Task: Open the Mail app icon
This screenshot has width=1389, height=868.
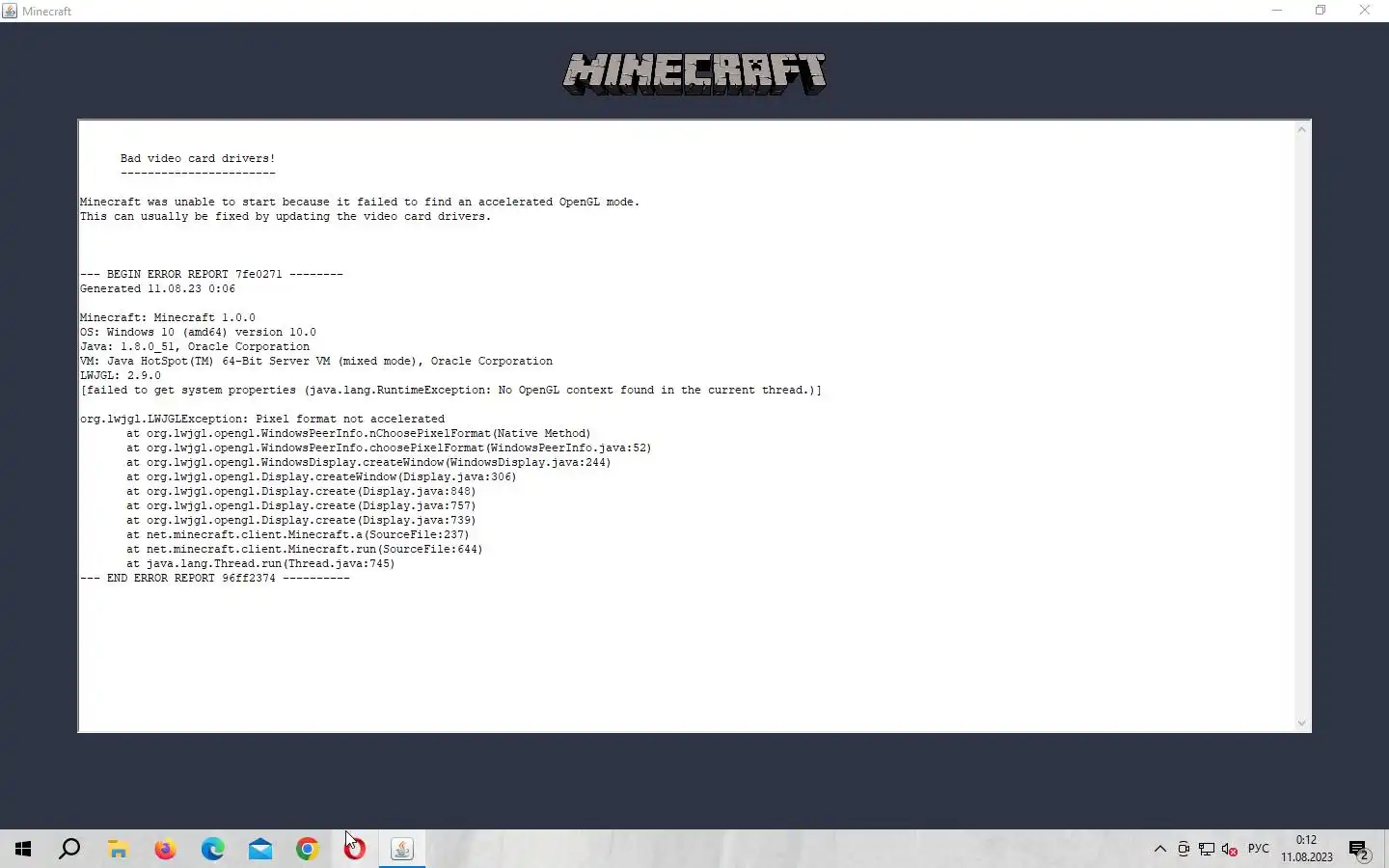Action: coord(260,849)
